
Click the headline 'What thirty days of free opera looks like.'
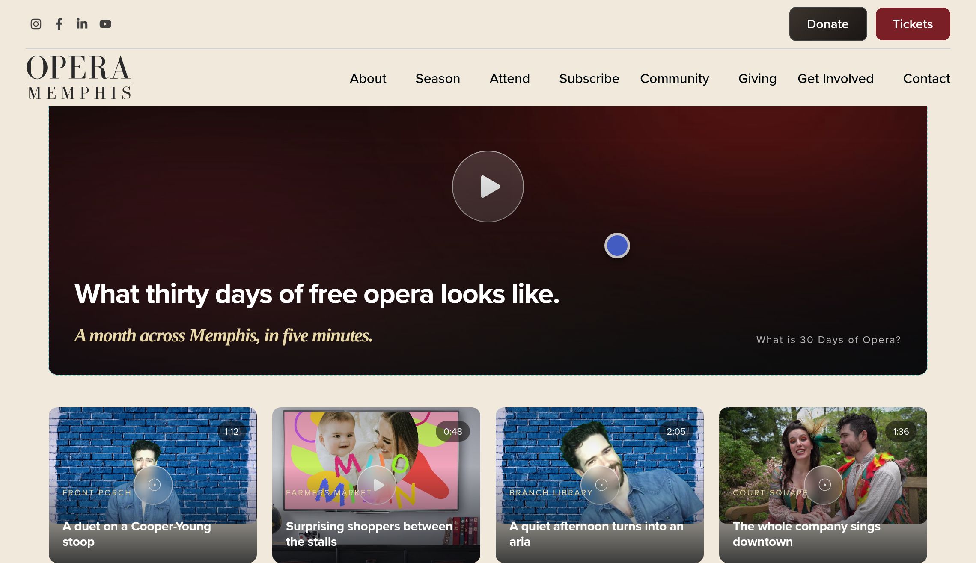point(317,294)
